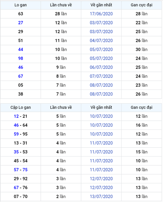Screen dimensions: 163x202
Task: Open the pair 46 - 64 link
Action: coord(20,125)
